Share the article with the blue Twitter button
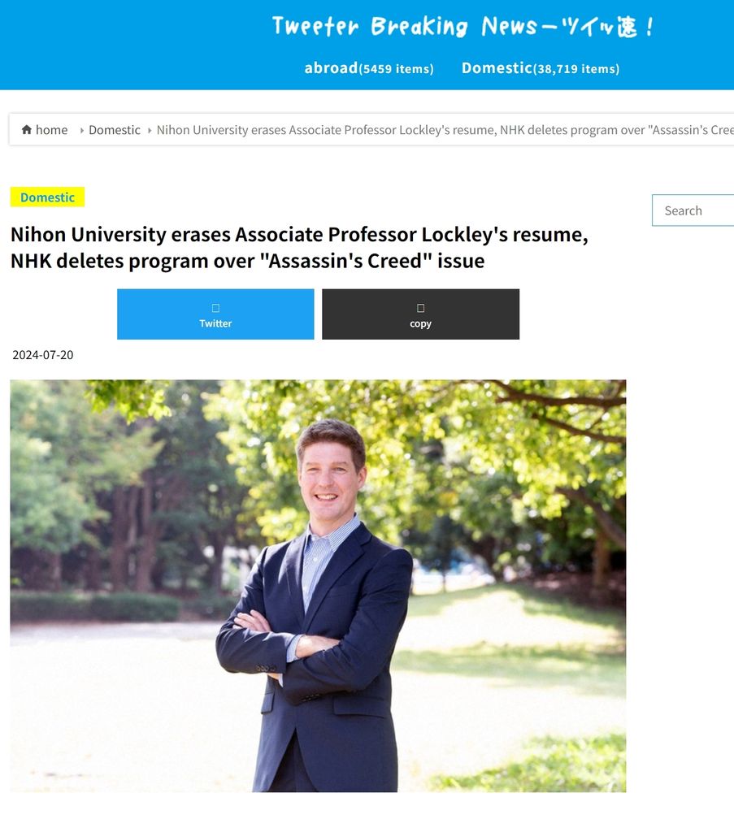734x832 pixels. [x=215, y=314]
